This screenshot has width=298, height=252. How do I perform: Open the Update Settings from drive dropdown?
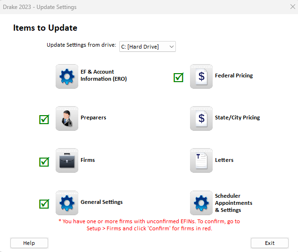(148, 47)
